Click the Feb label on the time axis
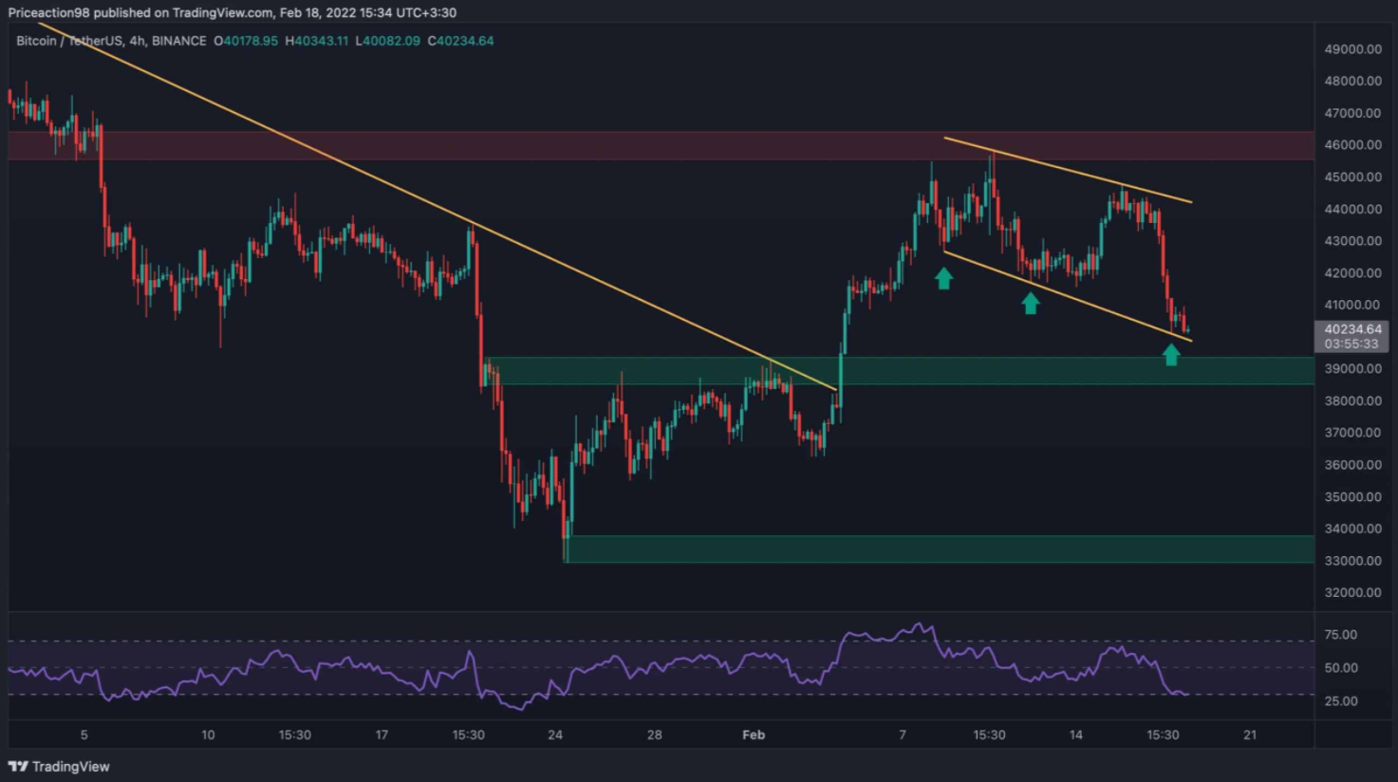Viewport: 1398px width, 782px height. 754,735
